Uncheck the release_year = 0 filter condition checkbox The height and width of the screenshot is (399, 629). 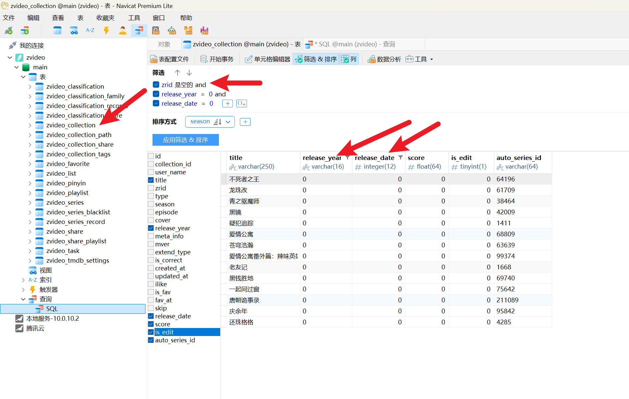[156, 94]
